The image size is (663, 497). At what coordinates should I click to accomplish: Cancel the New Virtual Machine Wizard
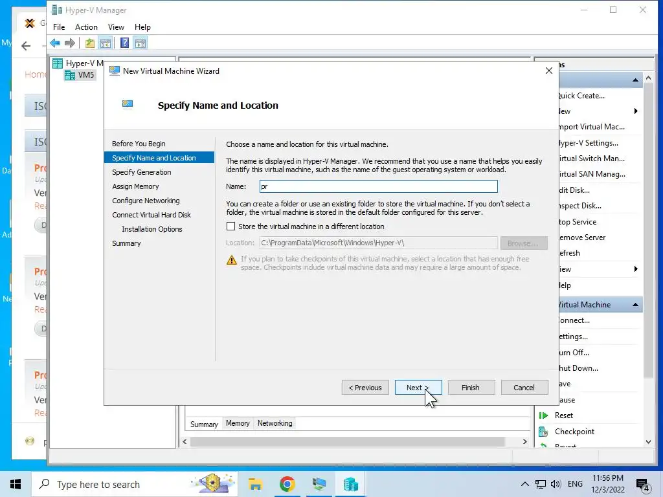pos(524,388)
